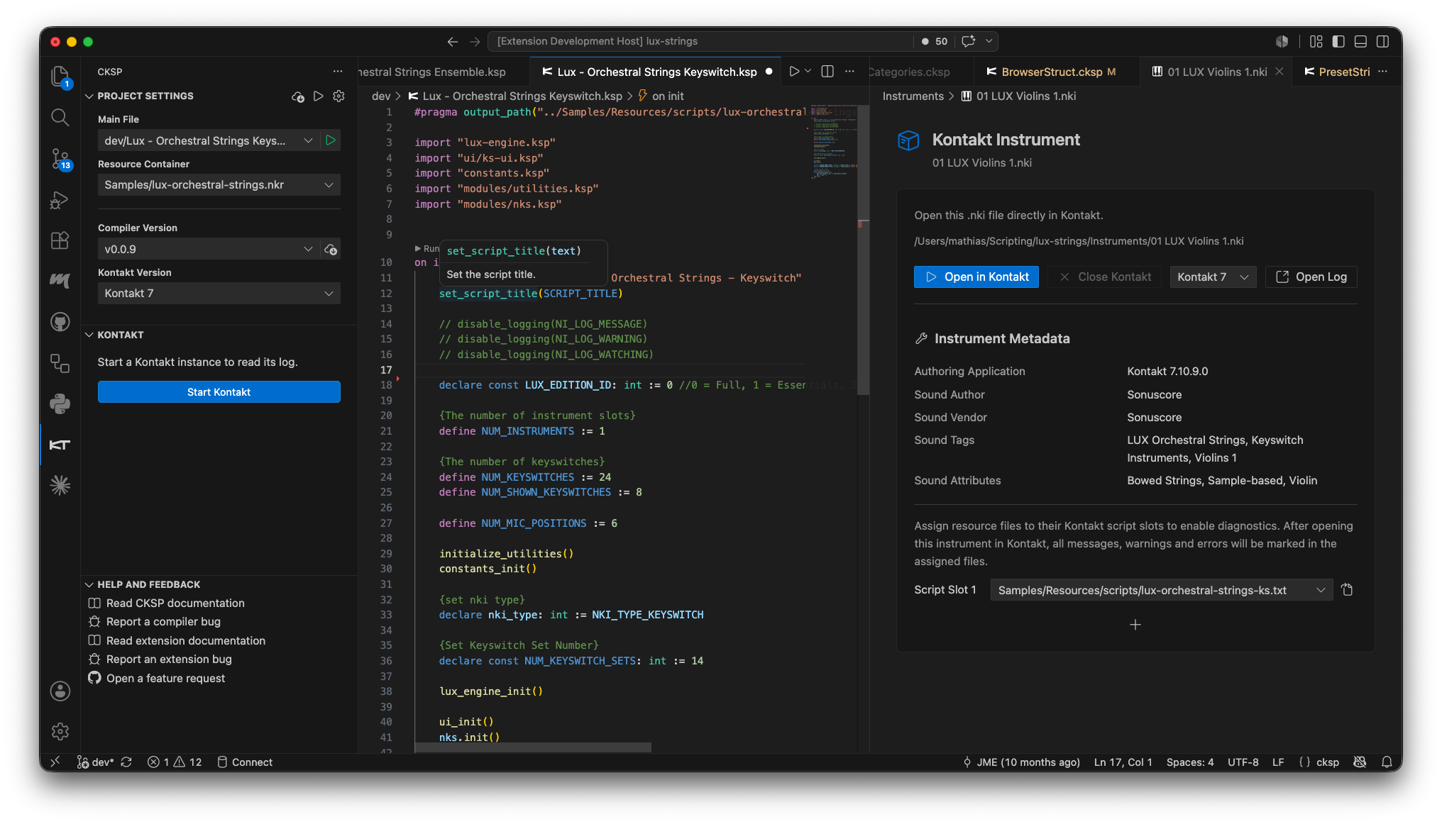Click the project settings gear icon
This screenshot has width=1442, height=824.
pyautogui.click(x=339, y=96)
